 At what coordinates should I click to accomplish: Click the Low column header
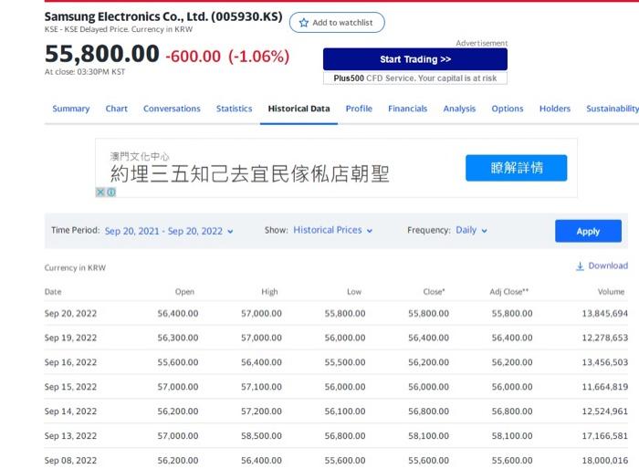tap(354, 292)
